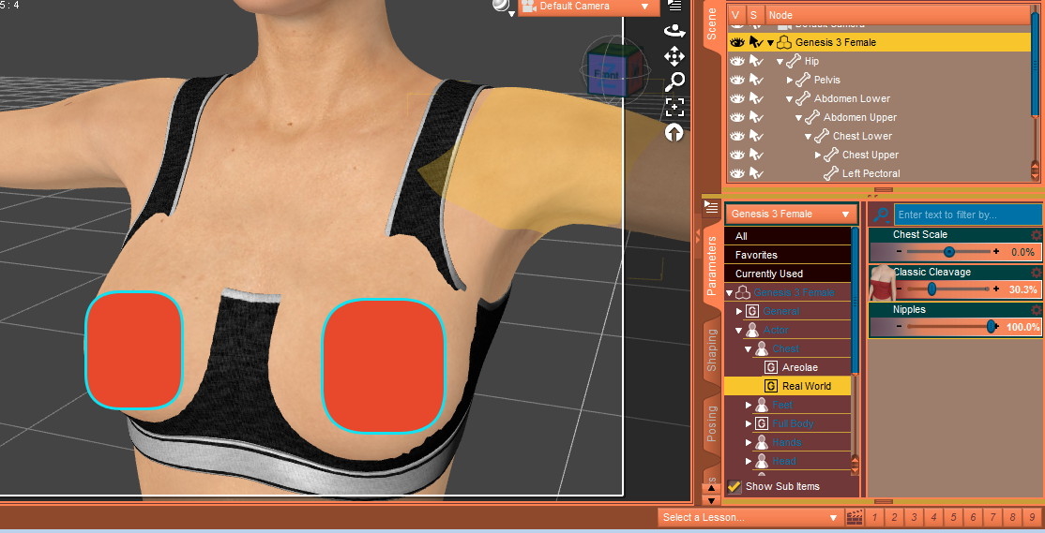1045x533 pixels.
Task: Open the Classic Cleavage settings gear
Action: 1036,273
